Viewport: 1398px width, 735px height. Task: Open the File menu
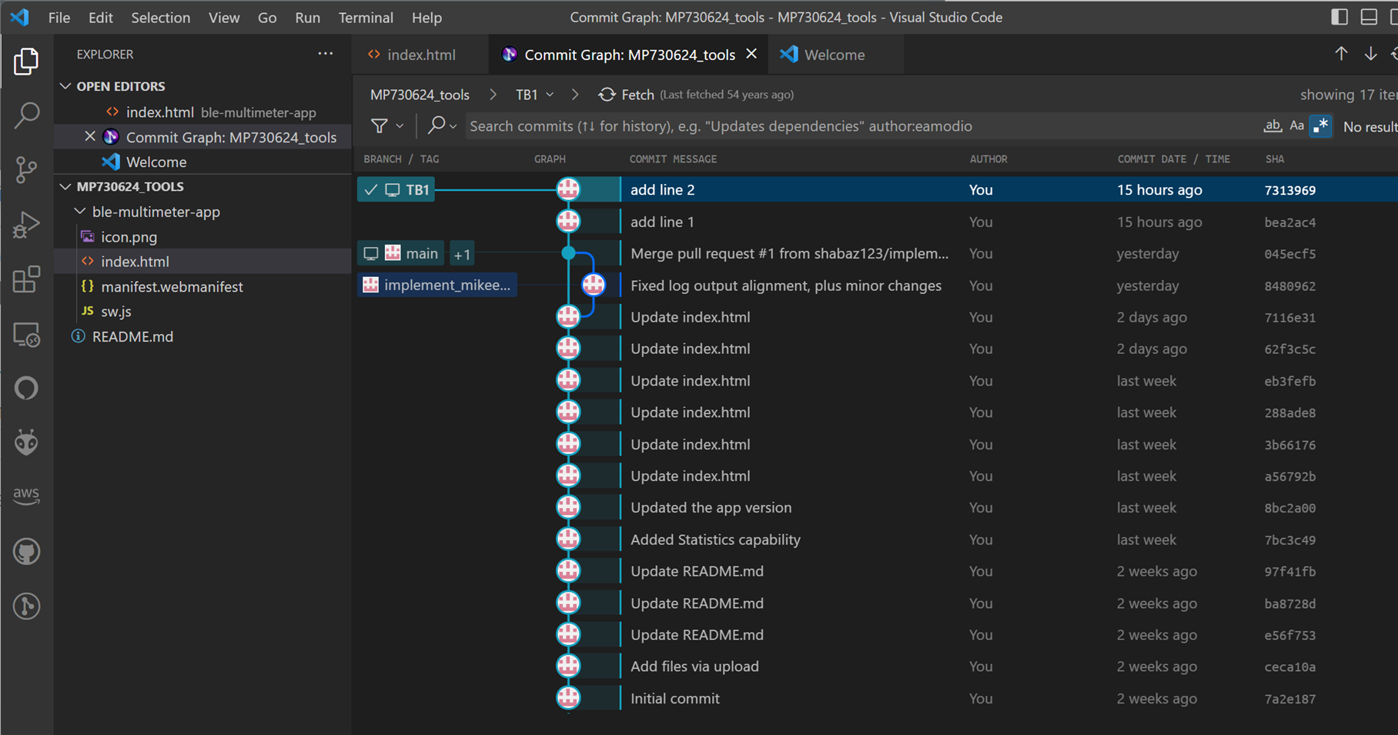tap(59, 17)
